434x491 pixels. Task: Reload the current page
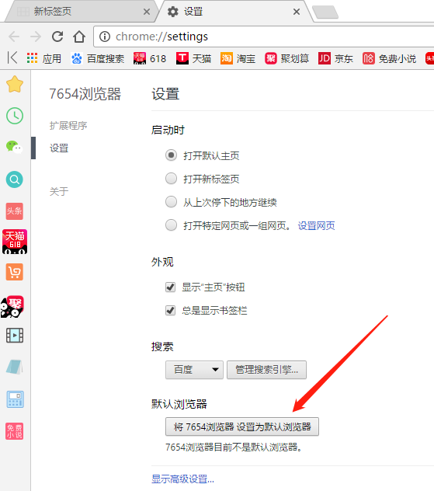57,37
